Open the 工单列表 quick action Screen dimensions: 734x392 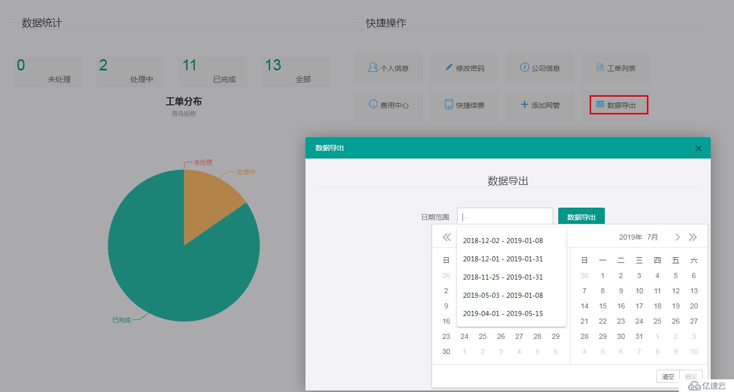615,68
